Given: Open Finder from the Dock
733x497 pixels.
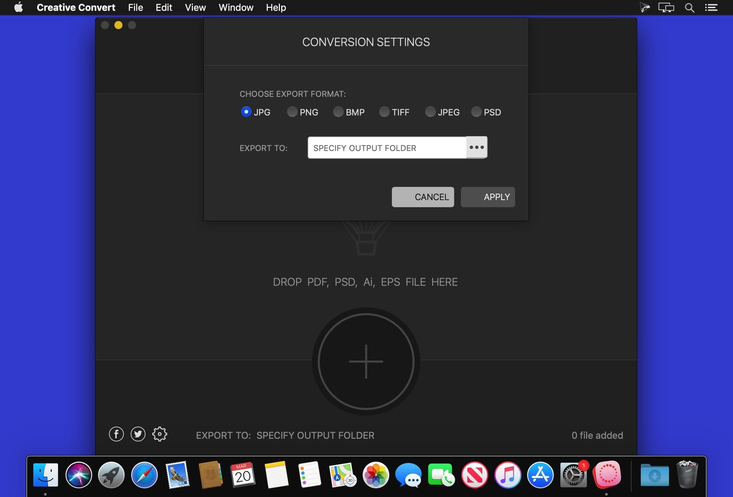Looking at the screenshot, I should point(46,475).
